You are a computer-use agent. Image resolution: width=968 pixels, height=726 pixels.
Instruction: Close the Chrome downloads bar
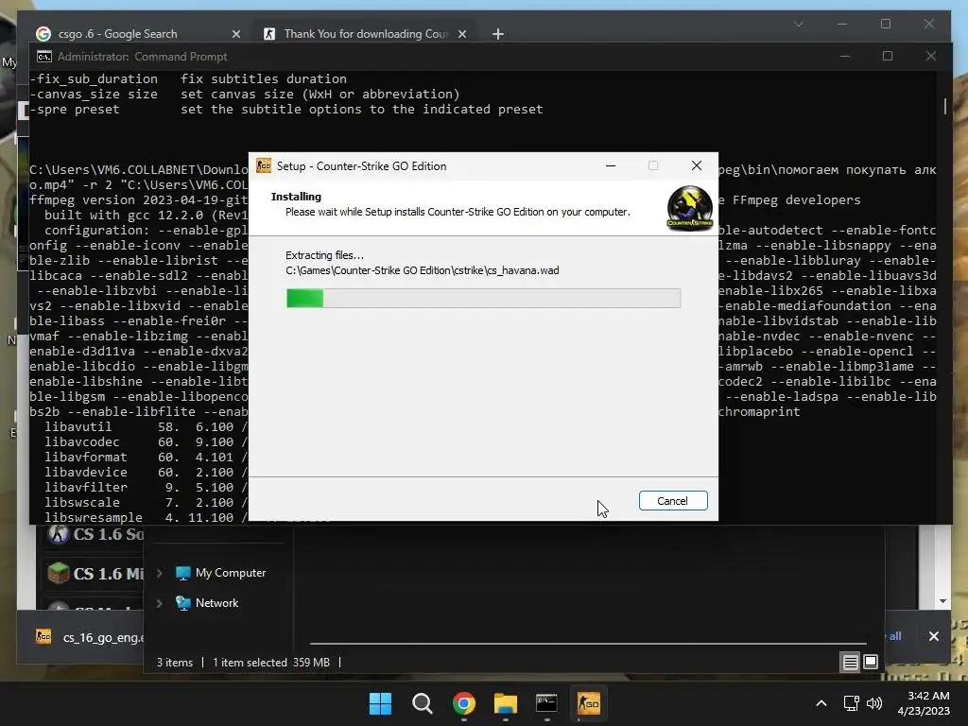[x=933, y=636]
